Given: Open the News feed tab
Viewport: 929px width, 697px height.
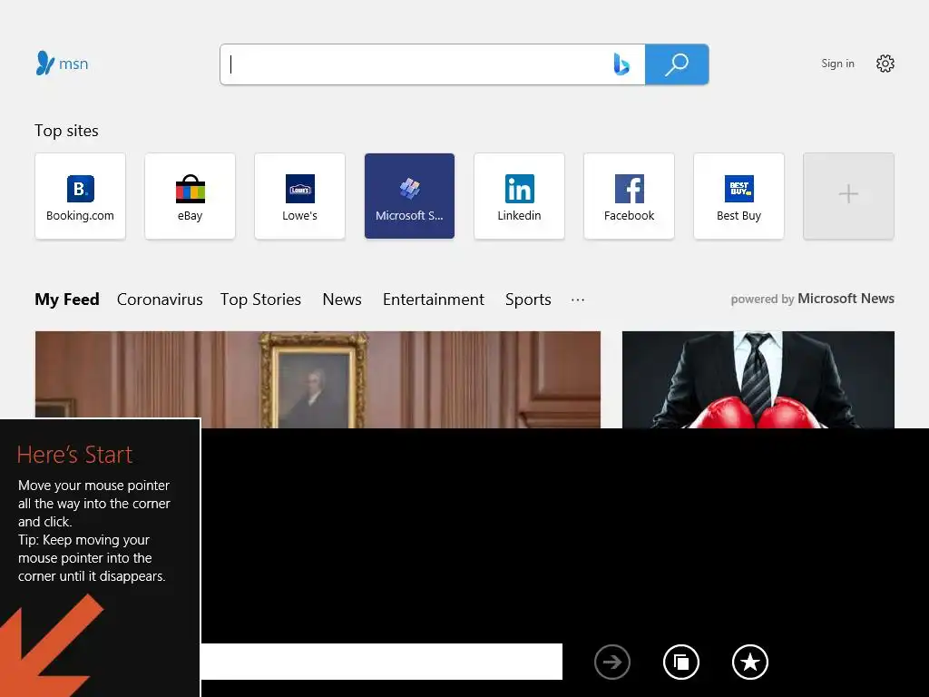Looking at the screenshot, I should (x=342, y=299).
